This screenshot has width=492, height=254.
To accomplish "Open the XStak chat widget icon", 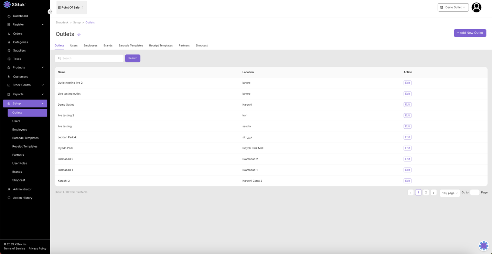I will [x=483, y=245].
